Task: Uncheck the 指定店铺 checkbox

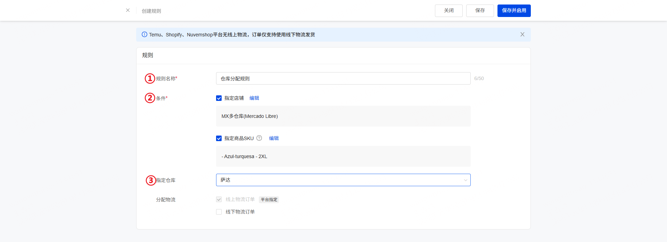Action: tap(219, 98)
